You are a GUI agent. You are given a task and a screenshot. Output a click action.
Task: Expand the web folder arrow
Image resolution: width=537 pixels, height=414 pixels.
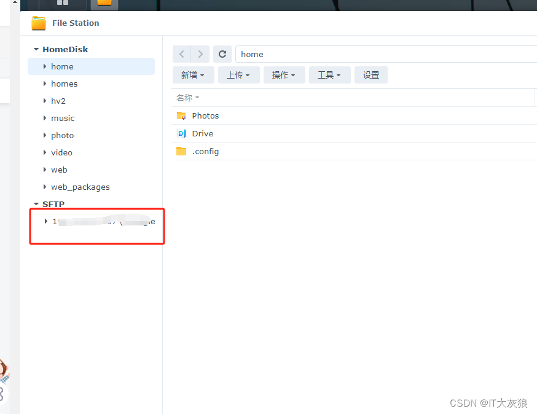tap(44, 170)
